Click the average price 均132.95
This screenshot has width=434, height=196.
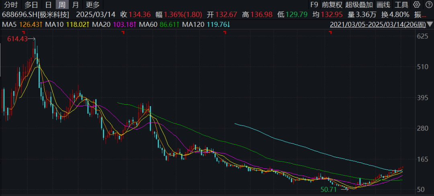[328, 15]
